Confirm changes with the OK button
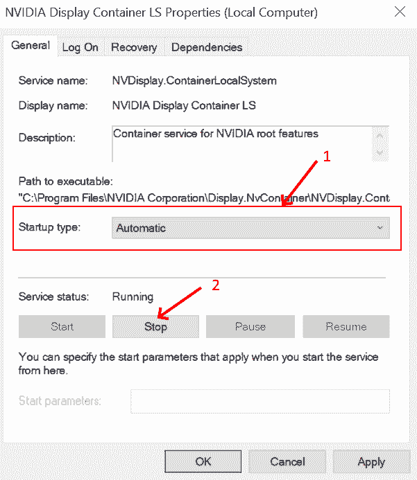Screen dimensions: 417x480 pos(203,461)
